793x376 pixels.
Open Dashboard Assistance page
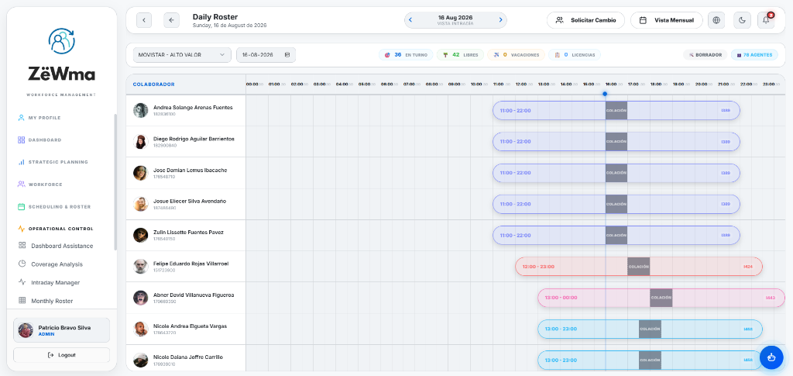[x=62, y=246]
